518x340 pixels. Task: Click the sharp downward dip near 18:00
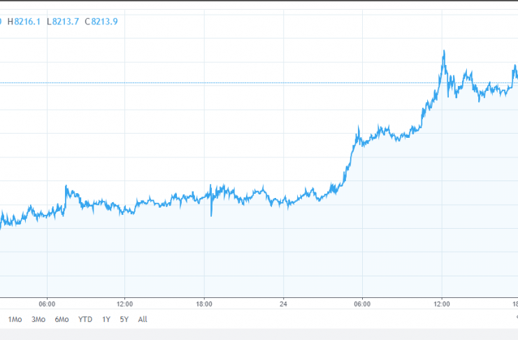coord(211,214)
